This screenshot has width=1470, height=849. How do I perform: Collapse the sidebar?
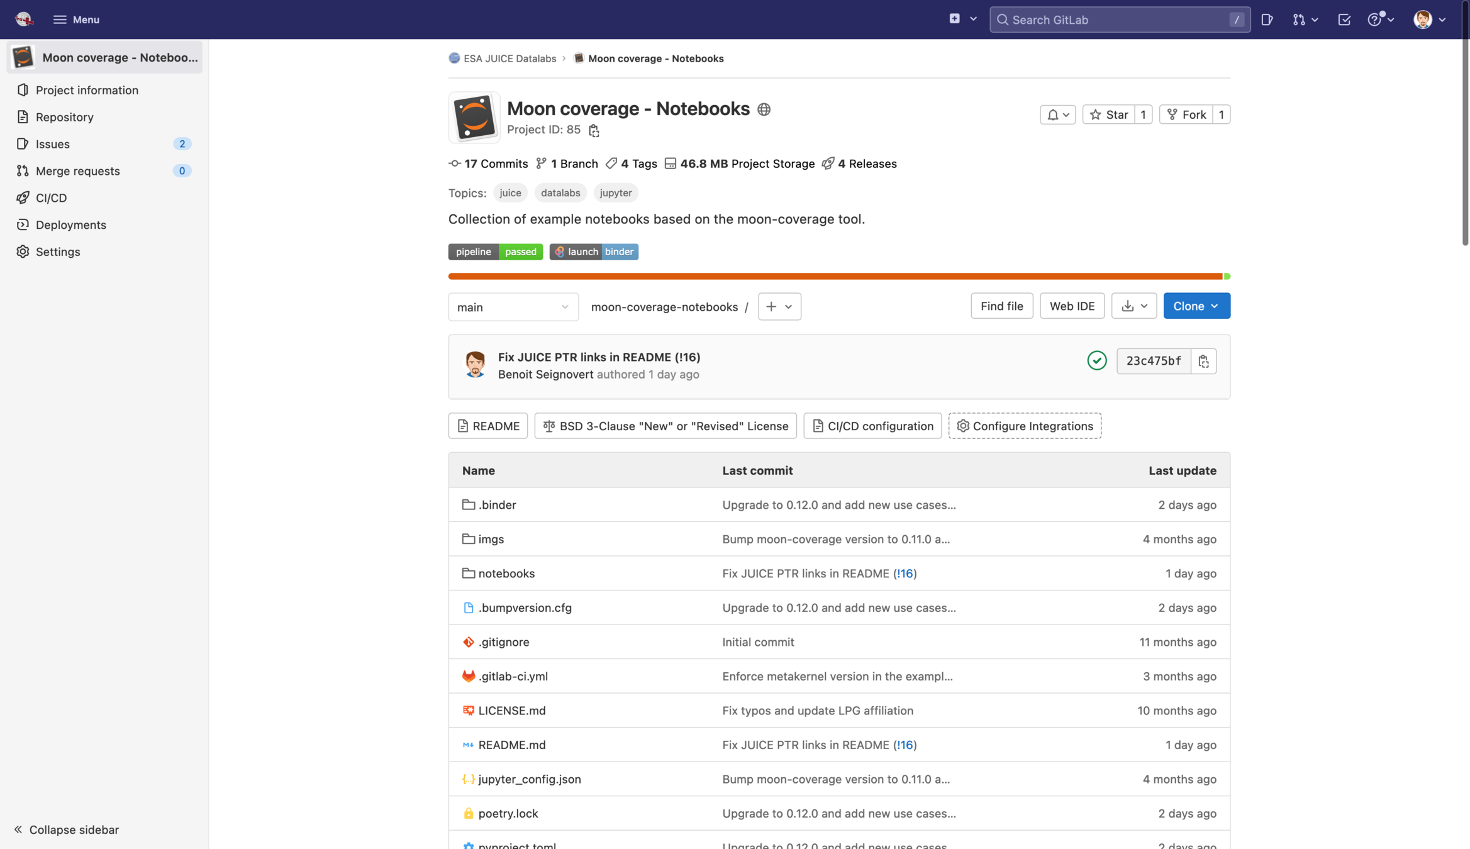tap(67, 830)
